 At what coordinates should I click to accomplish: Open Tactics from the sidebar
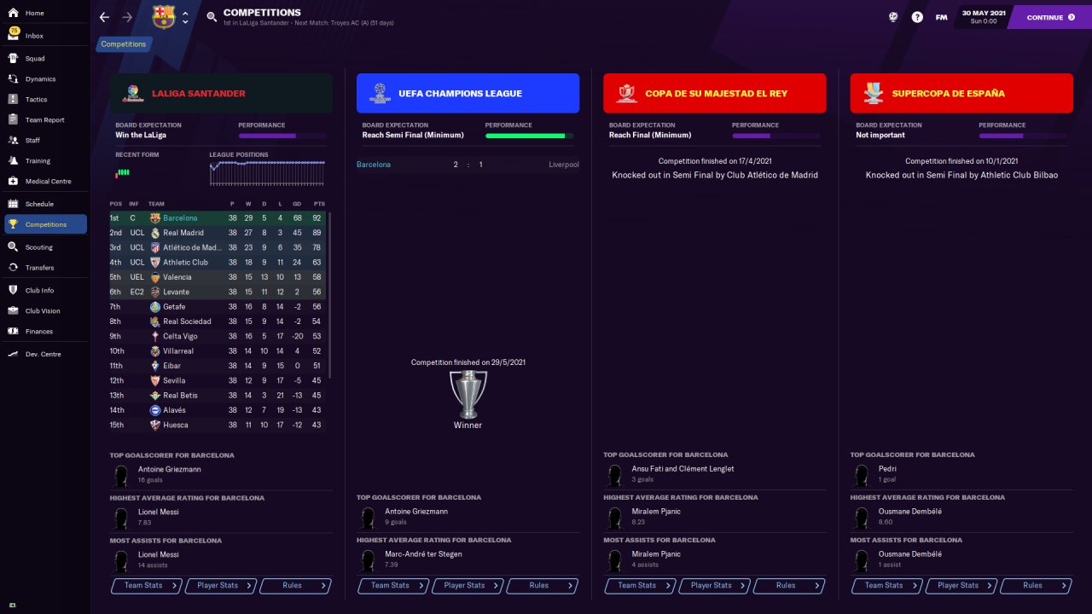36,100
